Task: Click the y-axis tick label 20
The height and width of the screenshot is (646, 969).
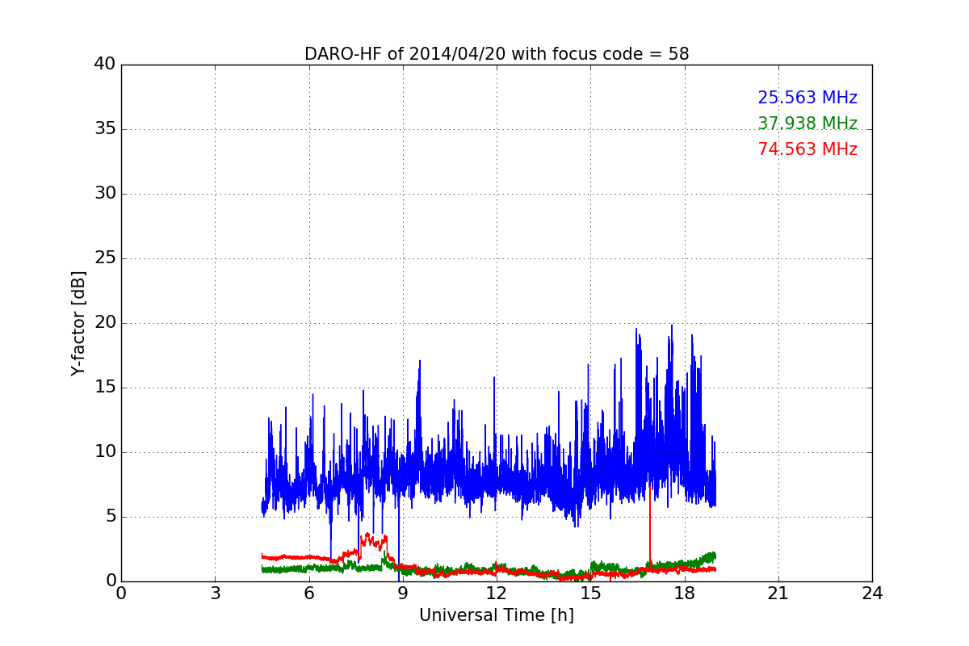Action: 105,323
